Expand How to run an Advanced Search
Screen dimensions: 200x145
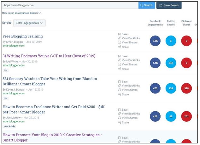(22, 13)
